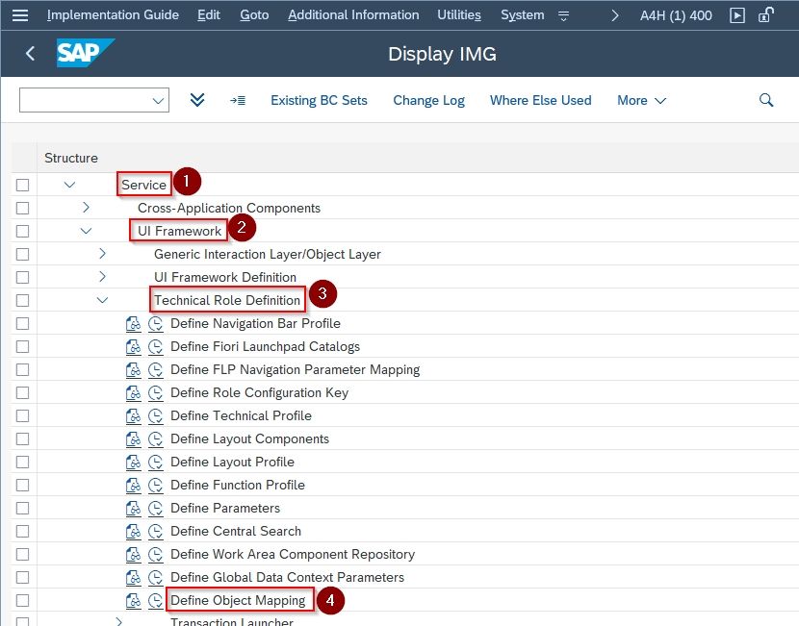This screenshot has width=799, height=626.
Task: Click the Existing BC Sets button
Action: (319, 100)
